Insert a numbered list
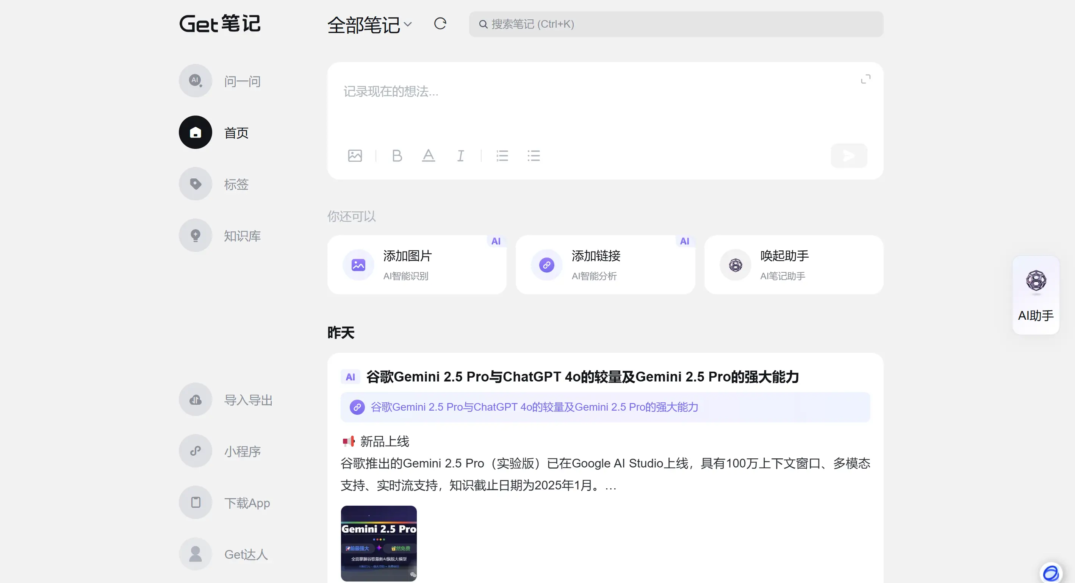 (502, 156)
